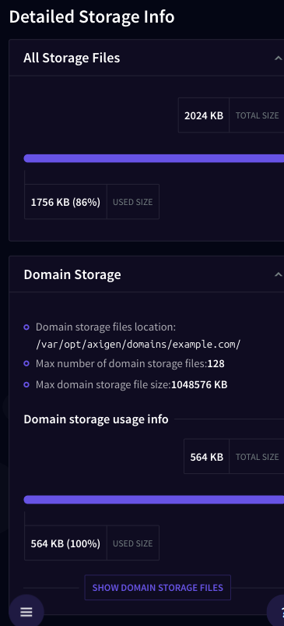284x626 pixels.
Task: Click the Domain storage usage info heading
Action: pos(96,419)
